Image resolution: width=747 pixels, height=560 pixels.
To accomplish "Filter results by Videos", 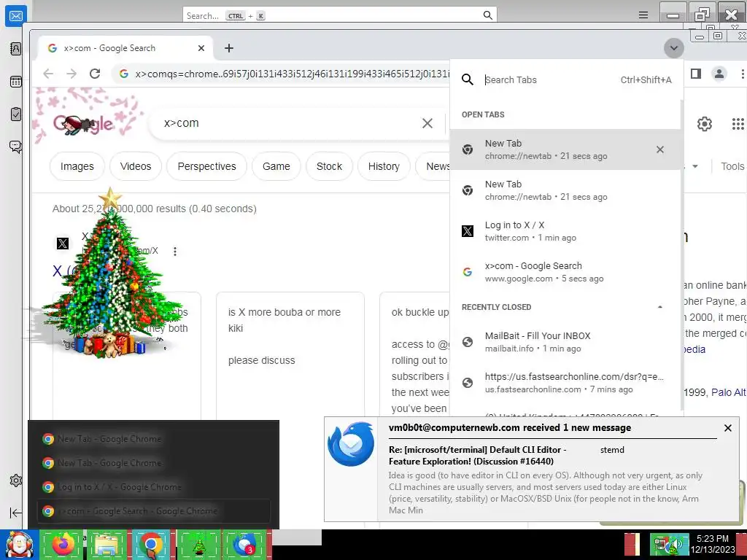I will pyautogui.click(x=136, y=166).
